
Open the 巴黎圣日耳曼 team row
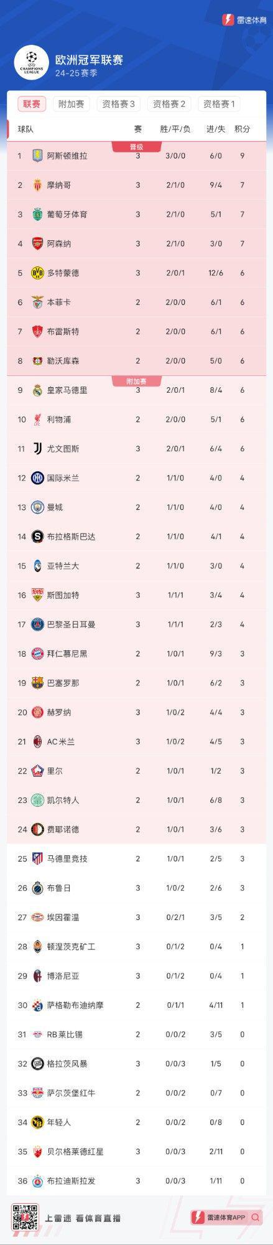click(x=136, y=624)
